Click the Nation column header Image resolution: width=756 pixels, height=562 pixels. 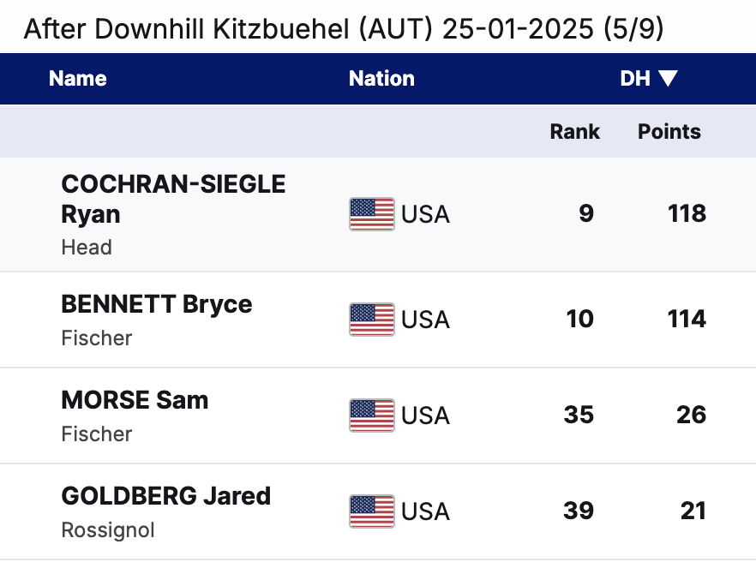coord(381,79)
